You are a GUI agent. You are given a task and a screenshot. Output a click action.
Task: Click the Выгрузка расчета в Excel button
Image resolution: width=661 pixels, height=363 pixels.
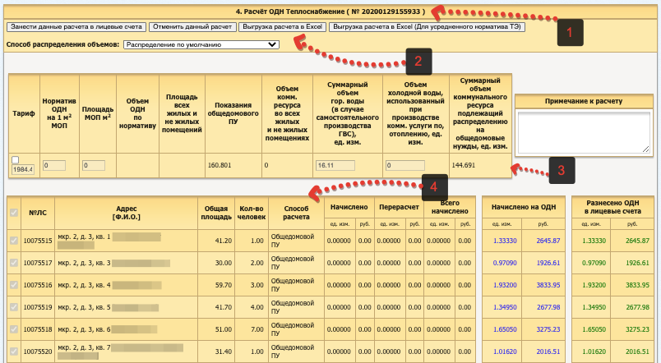(x=282, y=27)
